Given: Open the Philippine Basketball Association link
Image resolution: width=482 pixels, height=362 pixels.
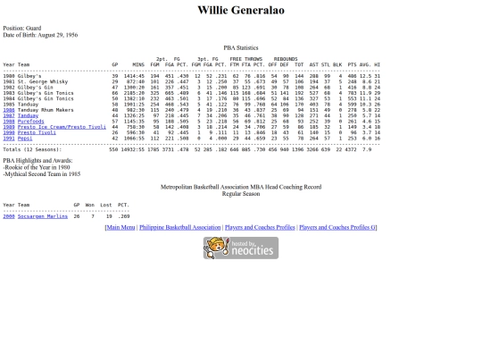Looking at the screenshot, I should tap(180, 228).
